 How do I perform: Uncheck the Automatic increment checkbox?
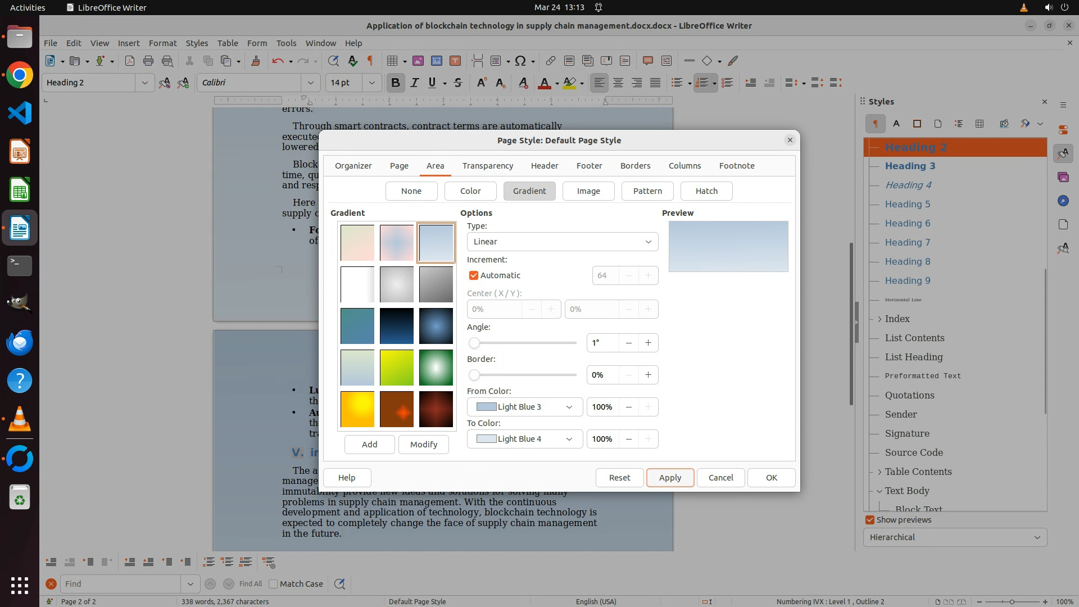click(x=474, y=275)
